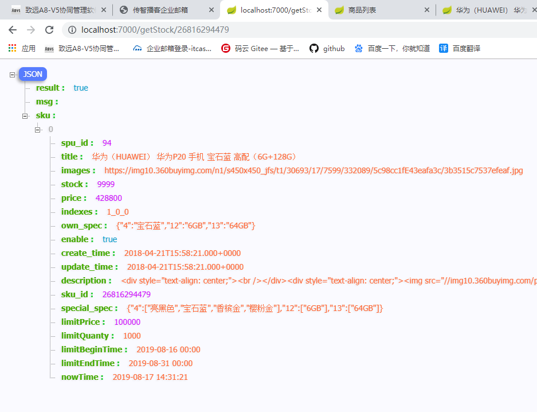Click the spu_id value 94
The height and width of the screenshot is (412, 537).
(x=107, y=143)
